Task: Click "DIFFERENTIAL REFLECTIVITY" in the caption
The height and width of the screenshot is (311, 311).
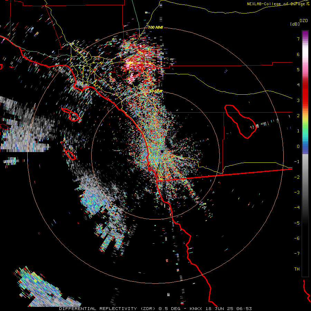Action: (98, 309)
